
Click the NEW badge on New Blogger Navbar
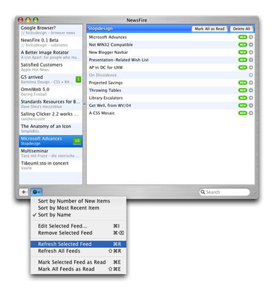tap(243, 52)
